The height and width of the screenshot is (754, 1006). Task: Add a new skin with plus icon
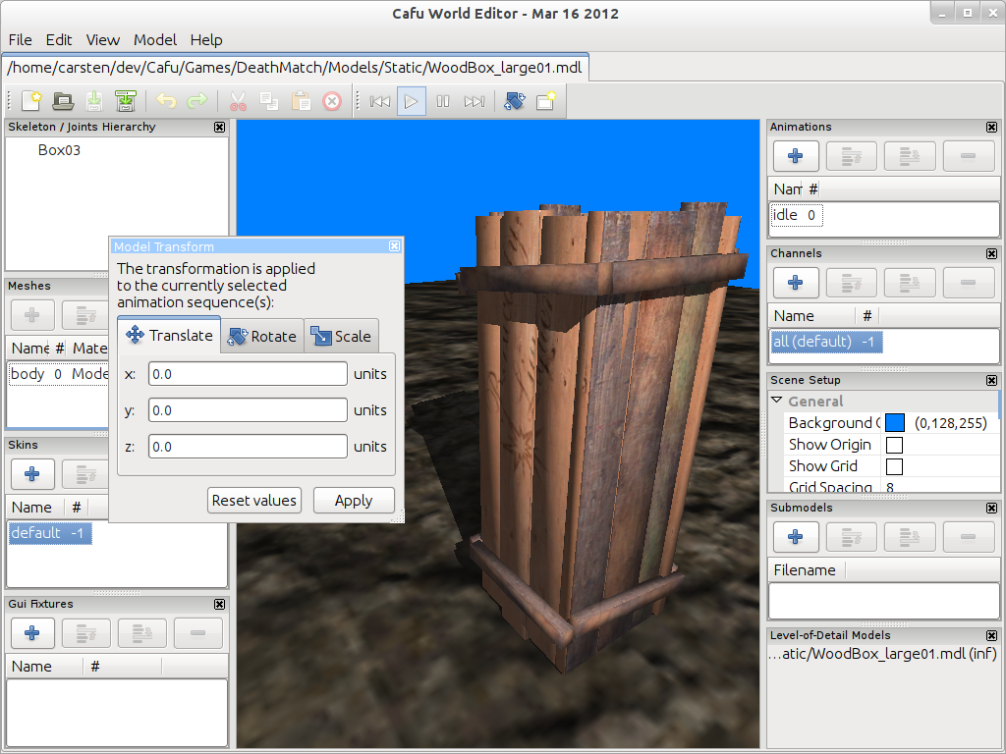[31, 474]
